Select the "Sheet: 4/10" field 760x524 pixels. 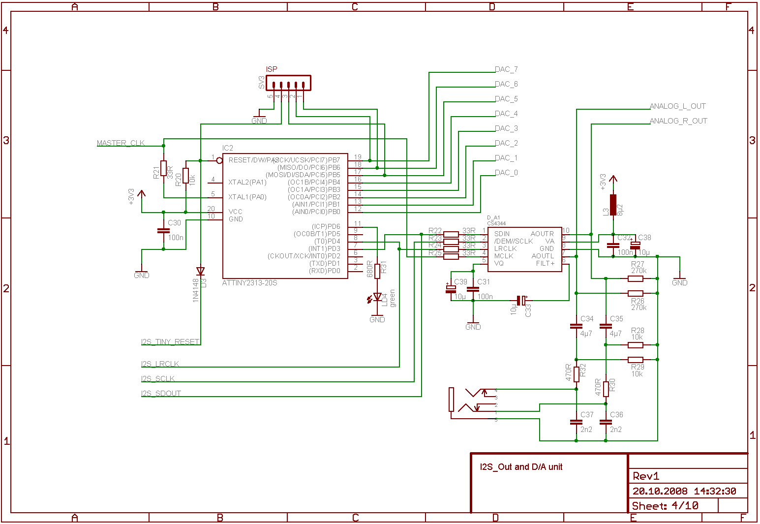[x=665, y=506]
